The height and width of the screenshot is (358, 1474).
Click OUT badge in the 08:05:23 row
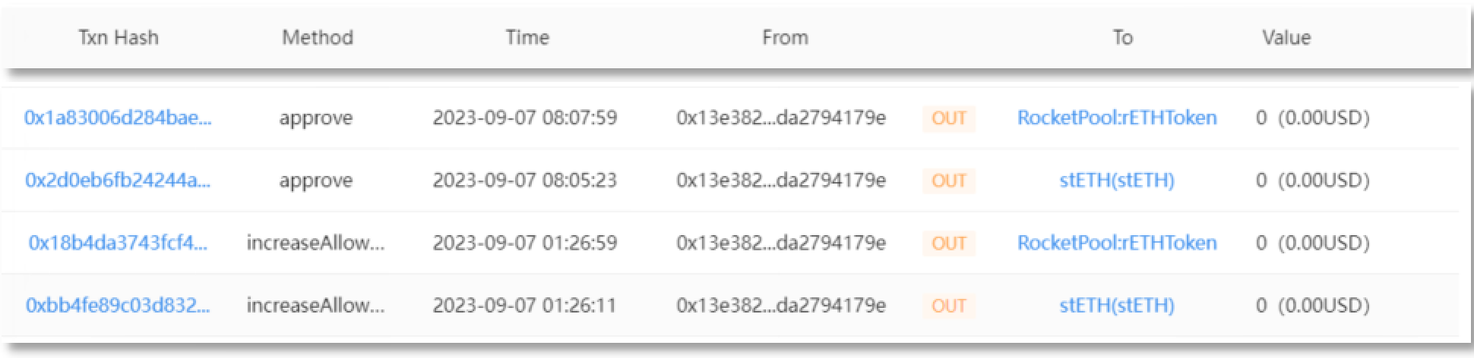(x=949, y=181)
